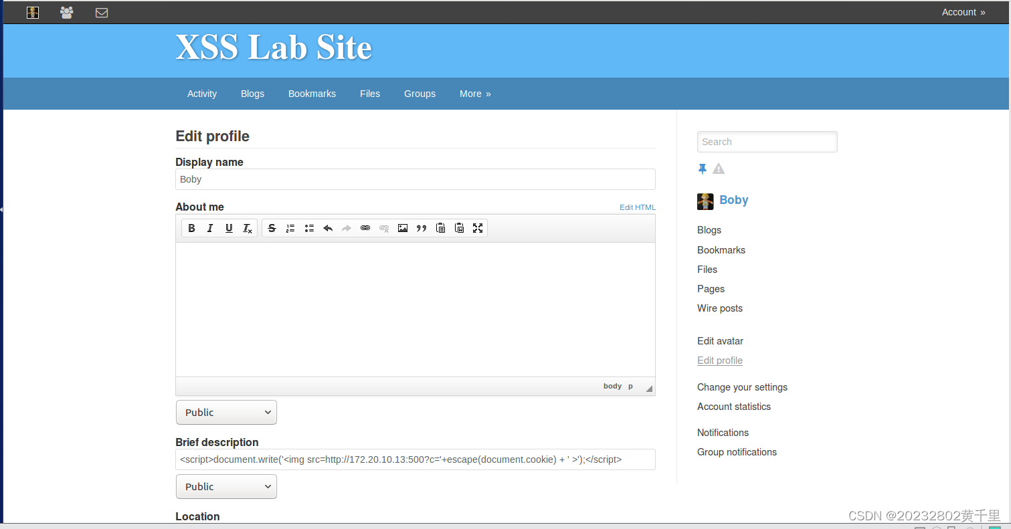The height and width of the screenshot is (529, 1011).
Task: Open Change your settings link
Action: pos(742,387)
